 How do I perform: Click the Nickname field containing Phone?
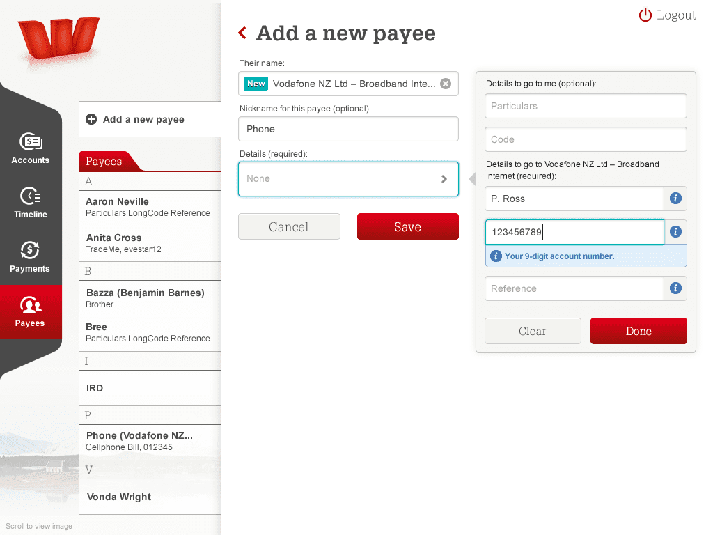[x=348, y=129]
